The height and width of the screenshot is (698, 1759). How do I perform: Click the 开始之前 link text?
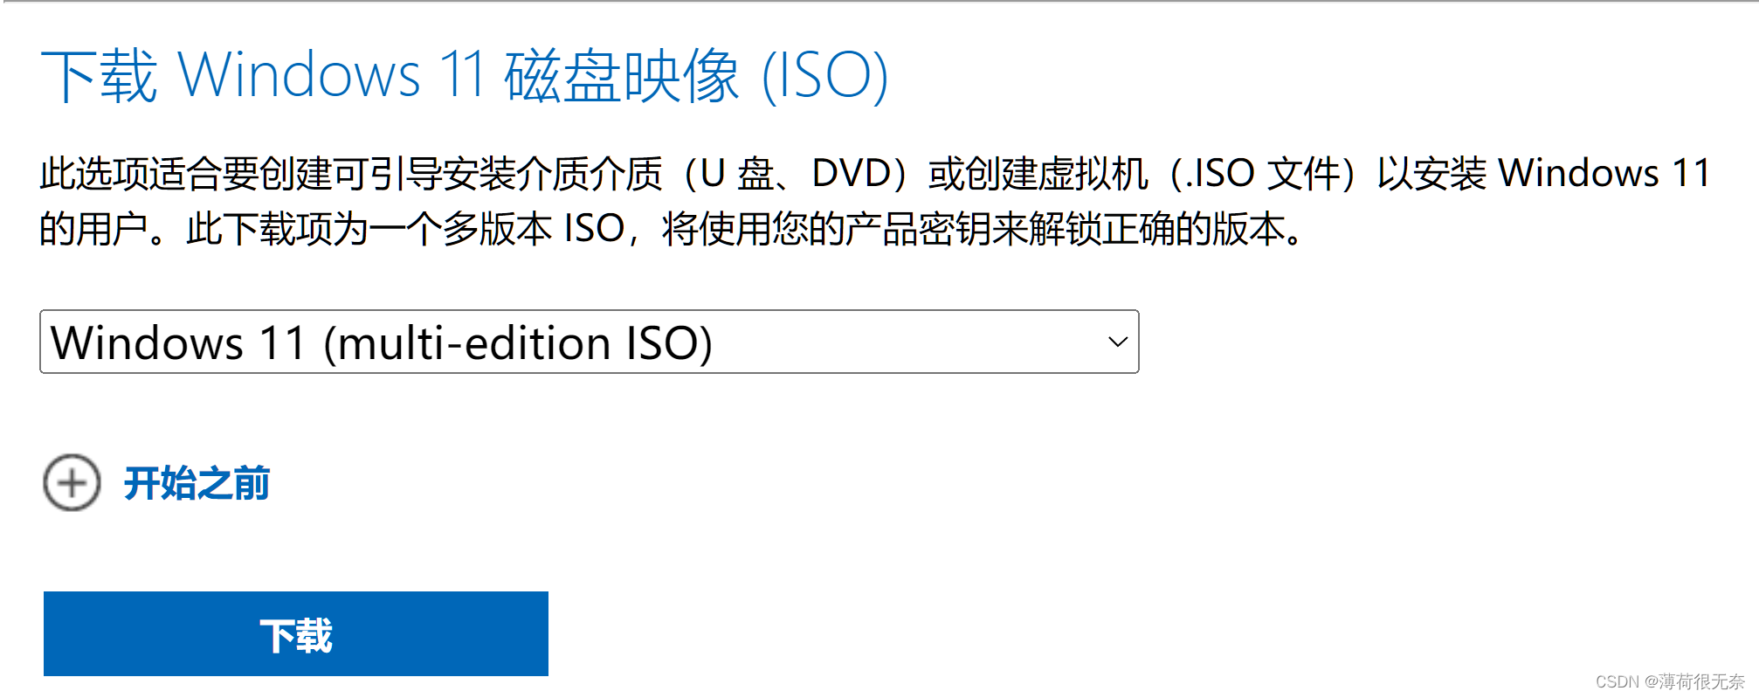[x=197, y=482]
